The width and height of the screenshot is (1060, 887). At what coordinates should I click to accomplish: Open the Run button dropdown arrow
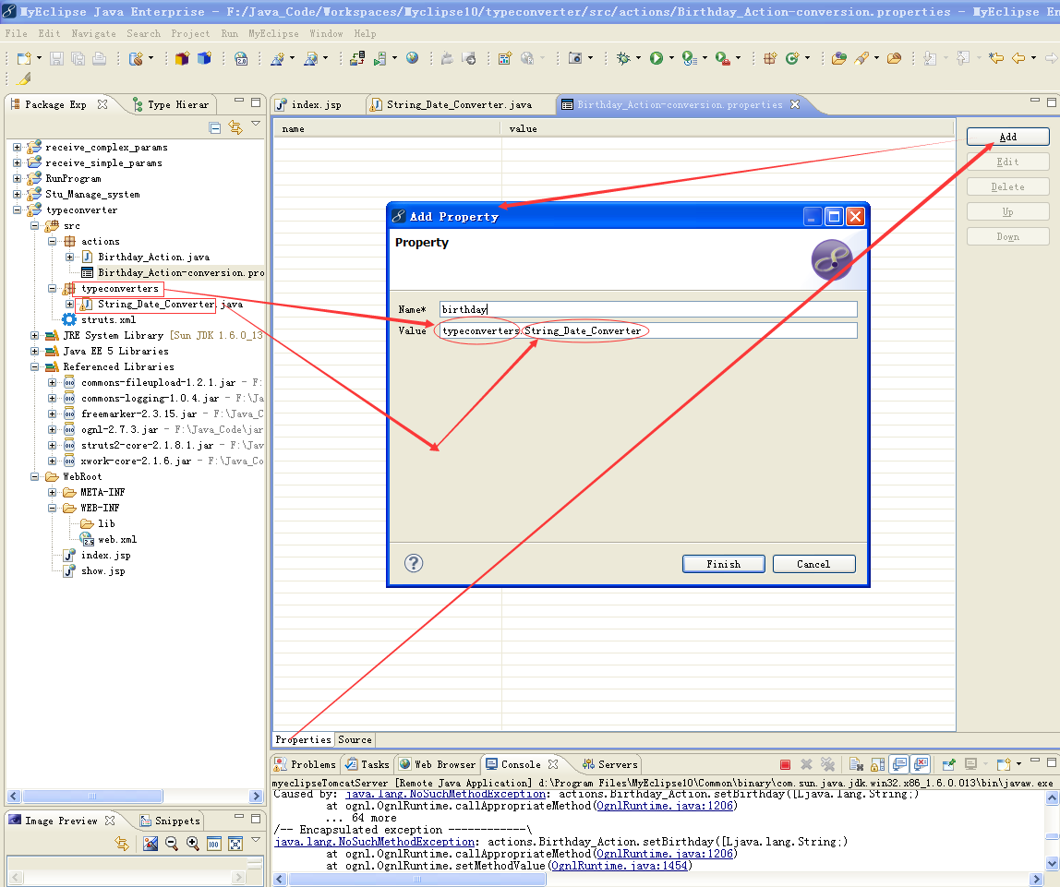click(671, 59)
